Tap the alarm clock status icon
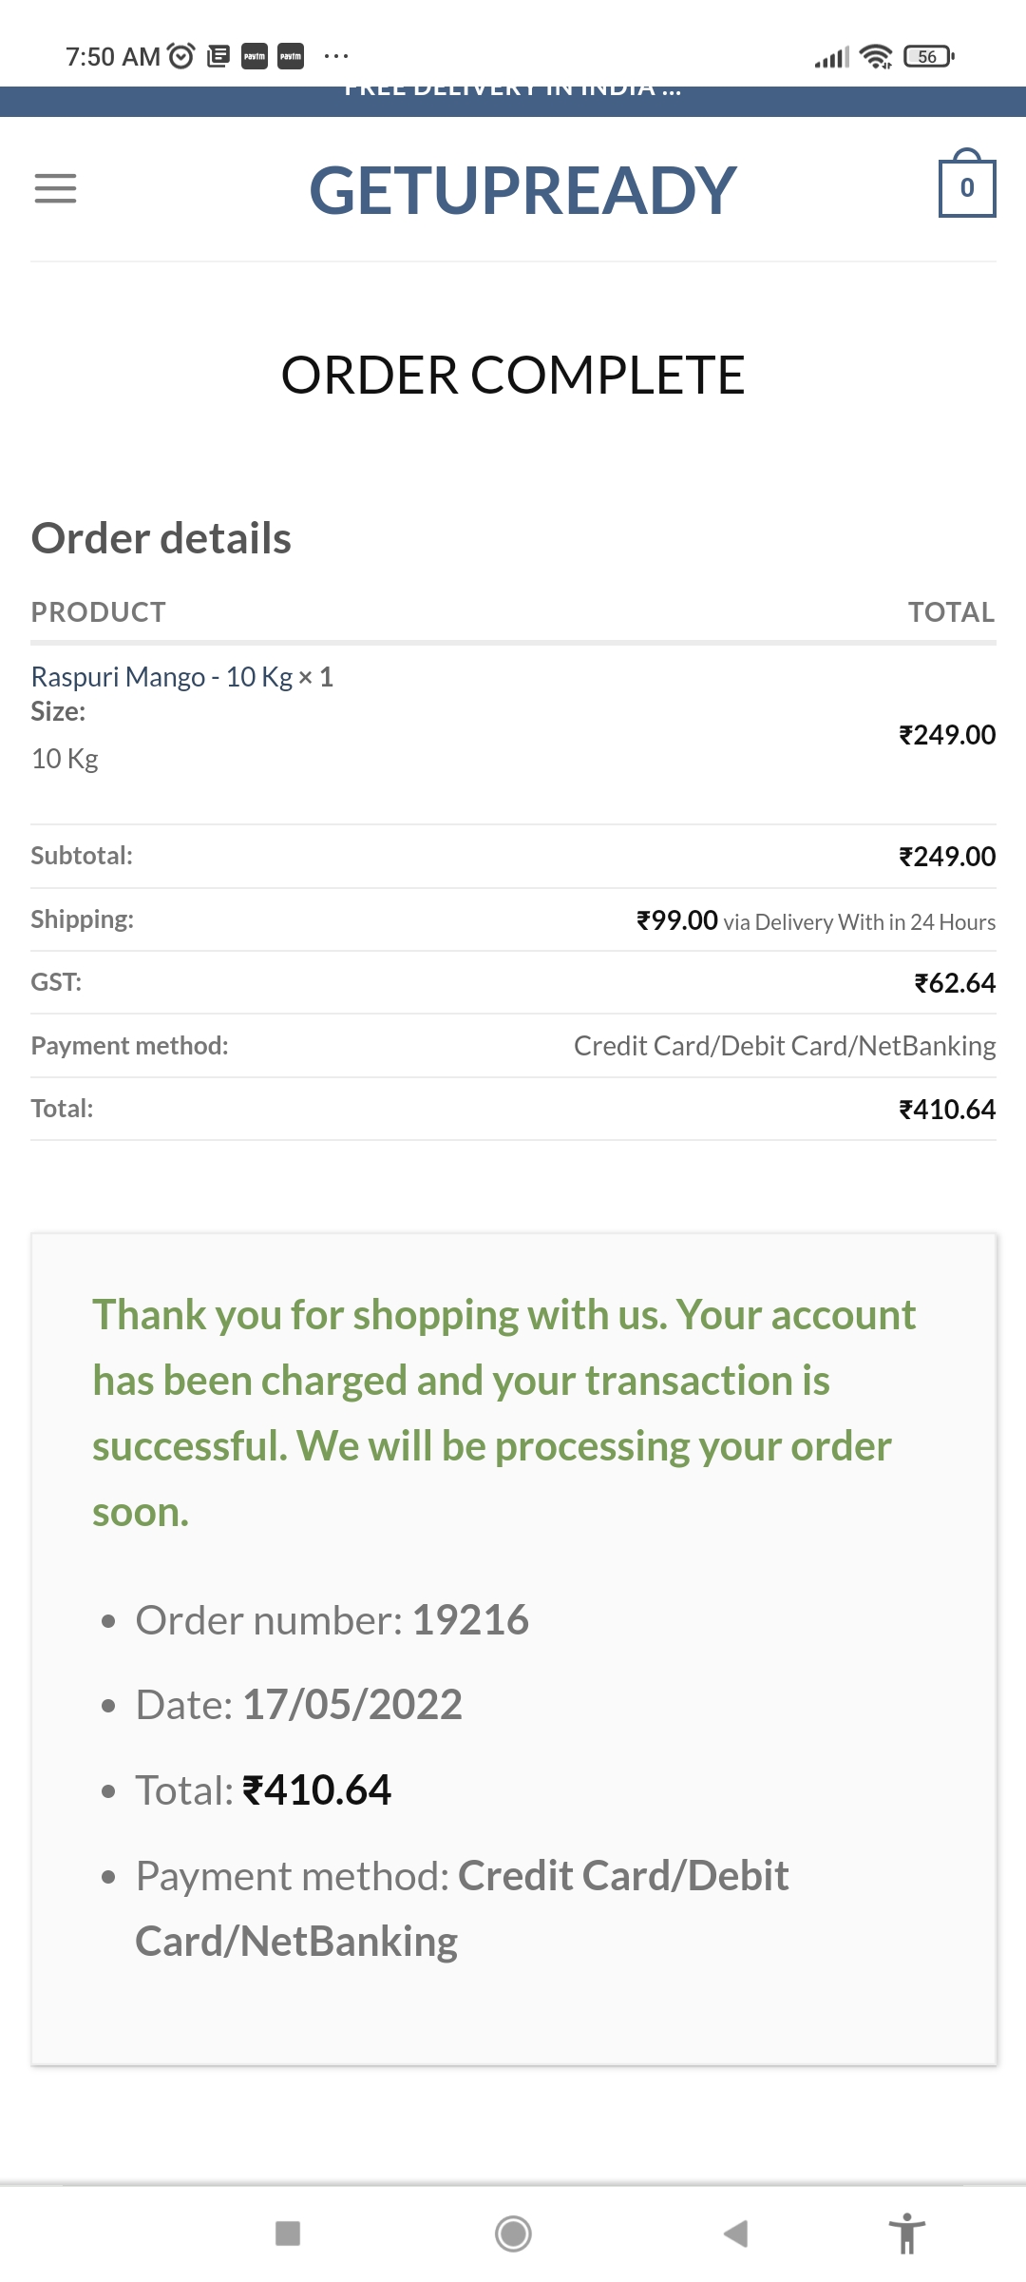This screenshot has height=2282, width=1026. tap(180, 56)
